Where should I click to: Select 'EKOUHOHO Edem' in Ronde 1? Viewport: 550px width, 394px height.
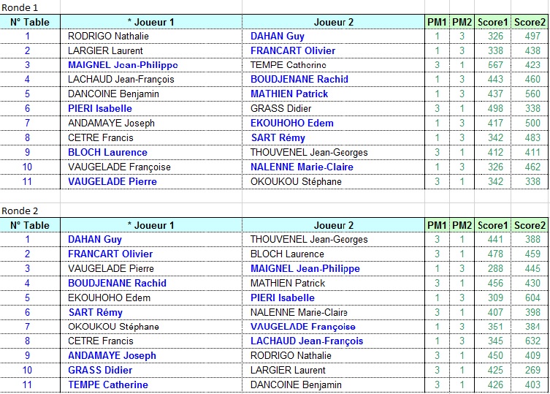pyautogui.click(x=292, y=124)
